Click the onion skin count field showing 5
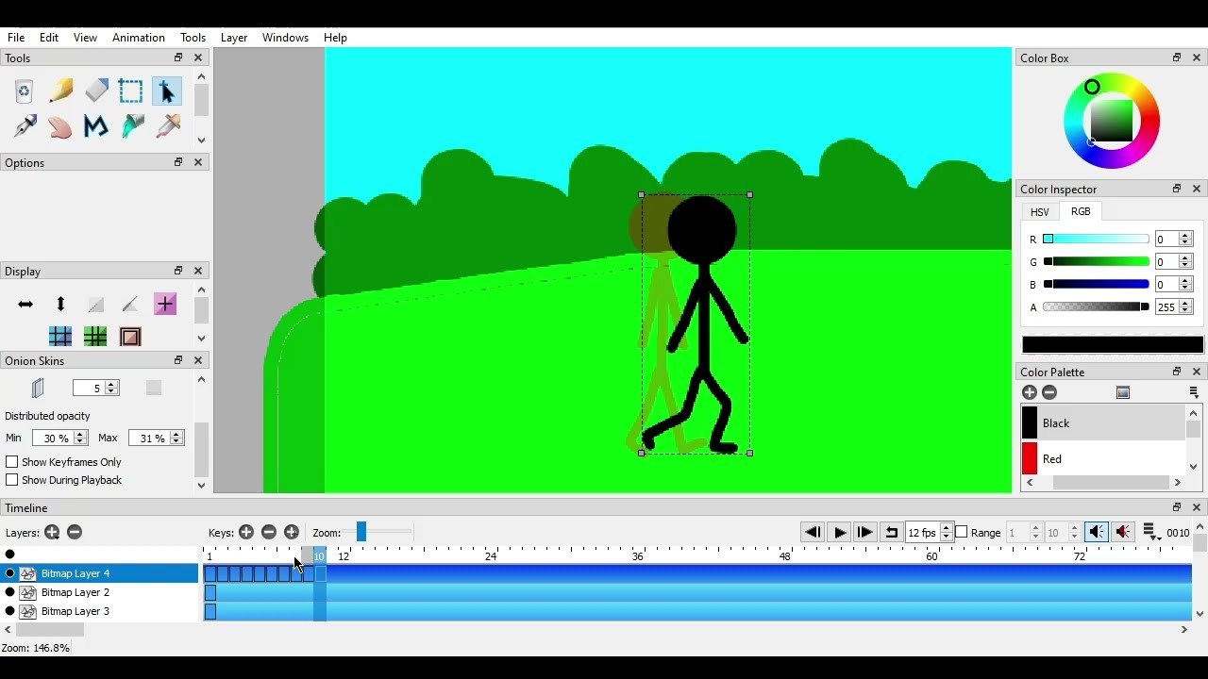The height and width of the screenshot is (679, 1208). click(x=89, y=389)
